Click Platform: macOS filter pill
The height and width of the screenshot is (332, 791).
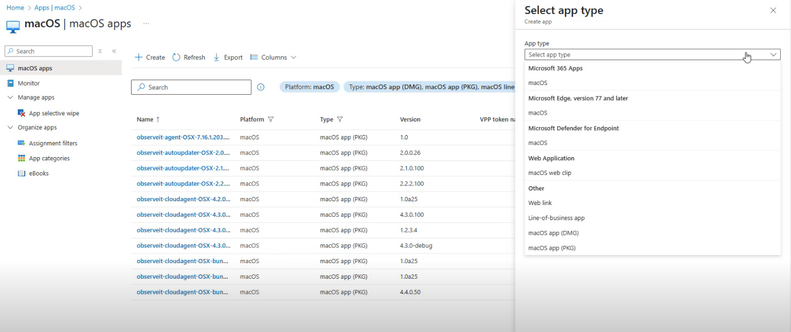tap(309, 87)
